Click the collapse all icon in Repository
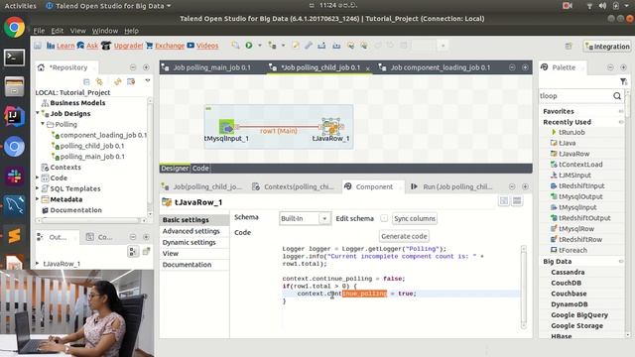635x357 pixels. 86,81
